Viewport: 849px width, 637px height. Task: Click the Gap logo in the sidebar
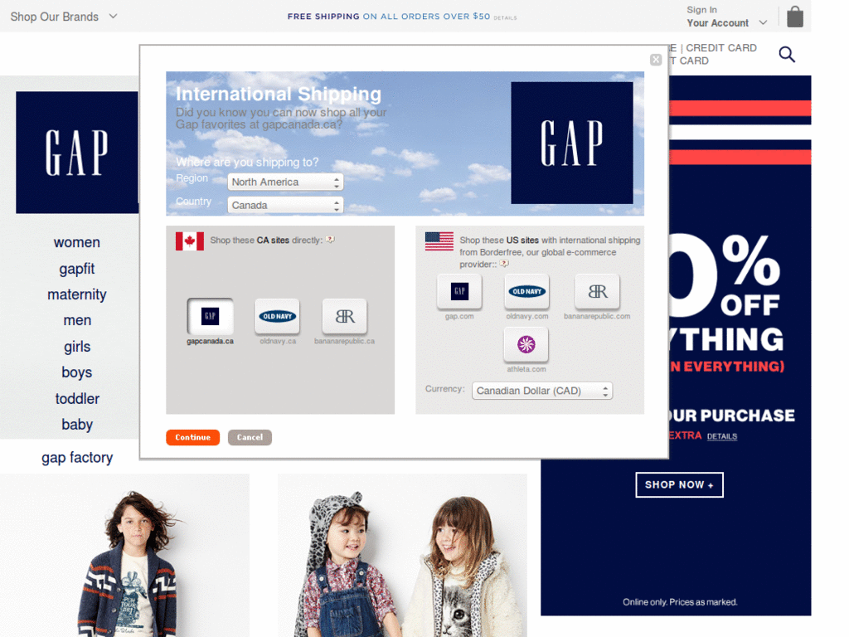tap(77, 153)
